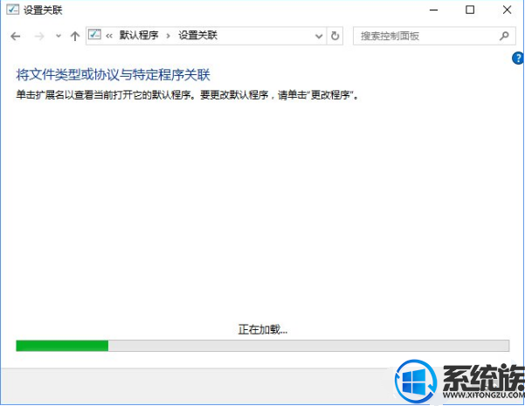This screenshot has width=525, height=406.
Task: Click the green loading progress bar
Action: (262, 346)
